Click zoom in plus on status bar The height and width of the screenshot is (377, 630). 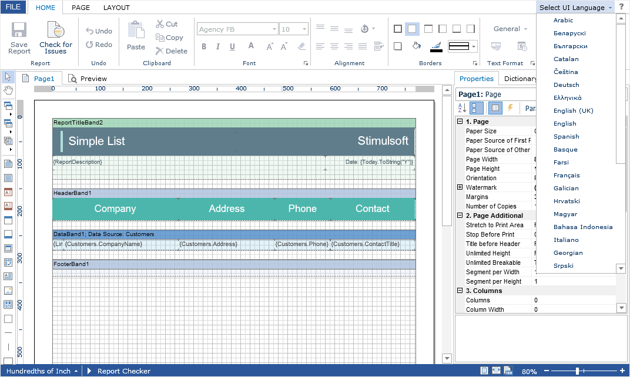pos(622,371)
